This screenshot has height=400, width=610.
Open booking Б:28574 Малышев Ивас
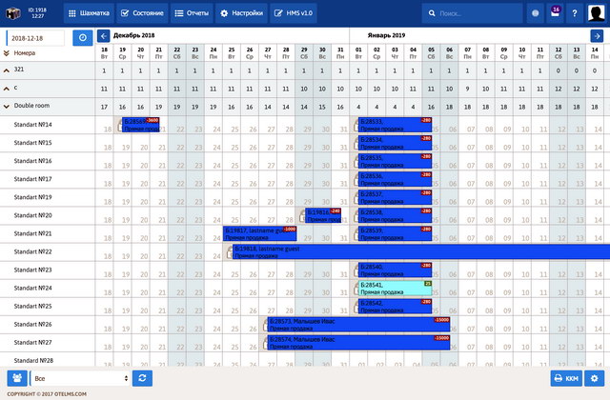pyautogui.click(x=358, y=343)
